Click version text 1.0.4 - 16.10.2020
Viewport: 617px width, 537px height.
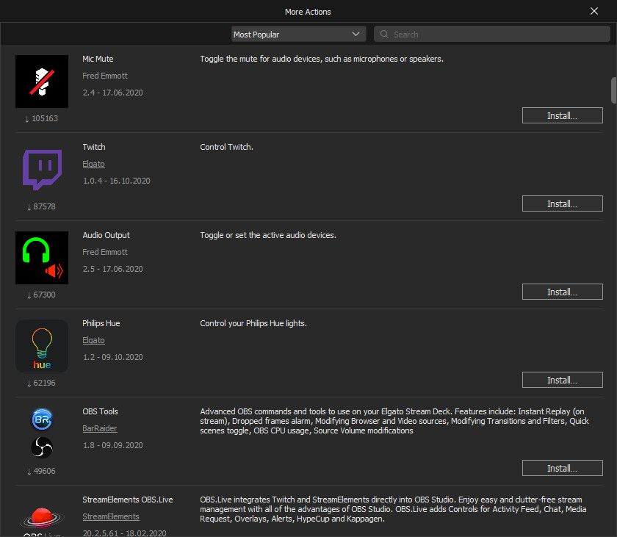117,181
